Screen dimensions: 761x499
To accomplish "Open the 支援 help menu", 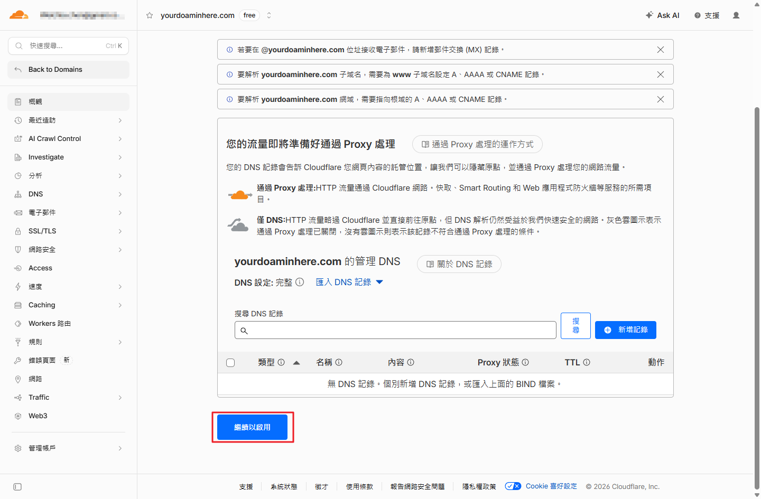I will (707, 15).
